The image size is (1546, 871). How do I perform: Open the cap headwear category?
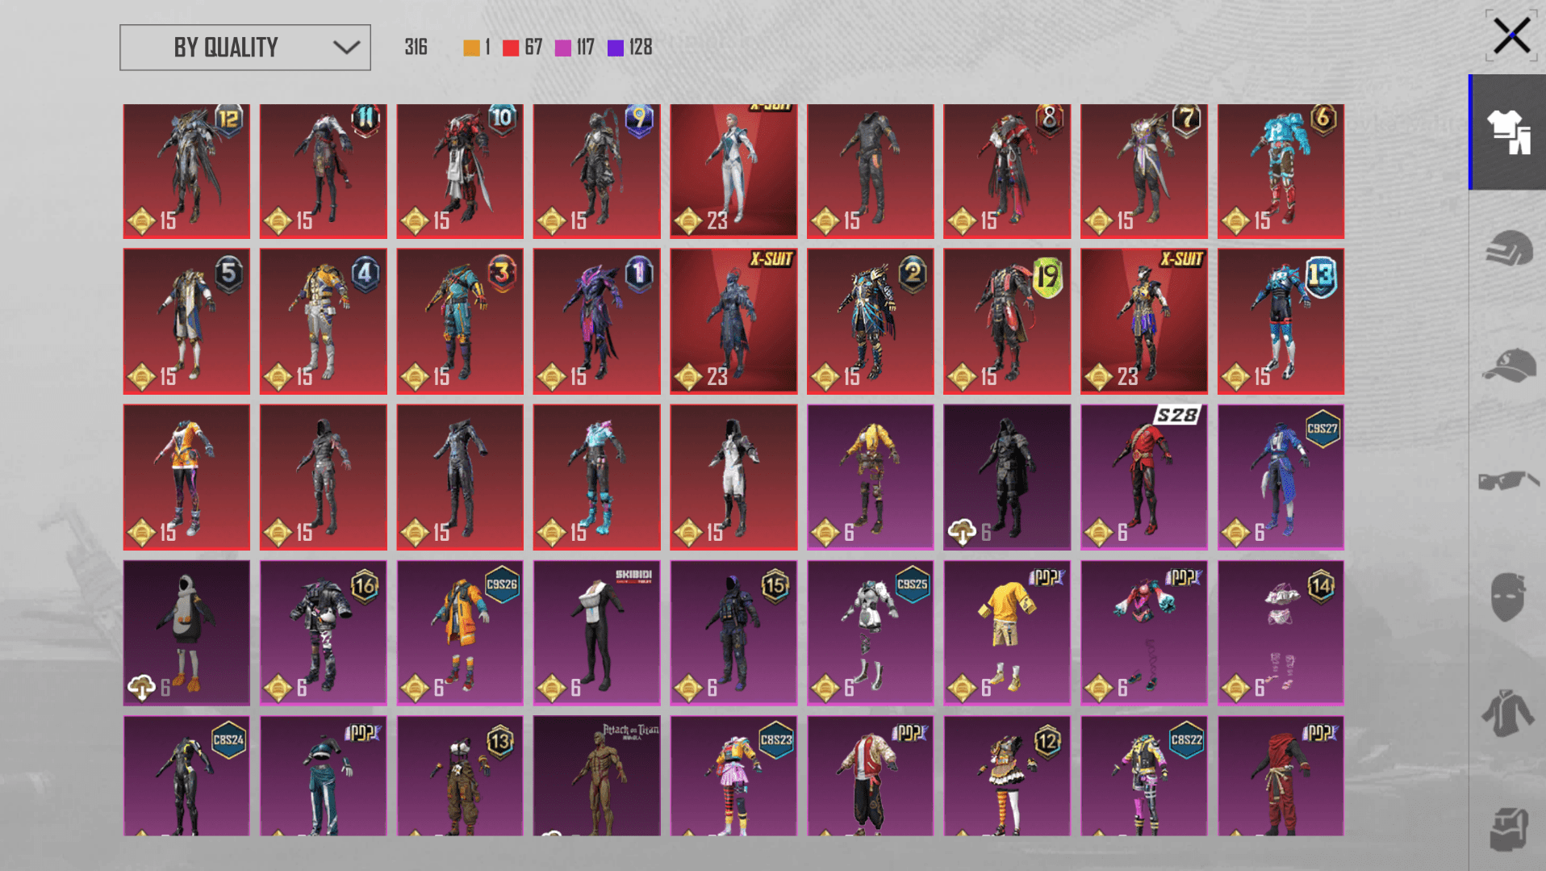coord(1507,365)
